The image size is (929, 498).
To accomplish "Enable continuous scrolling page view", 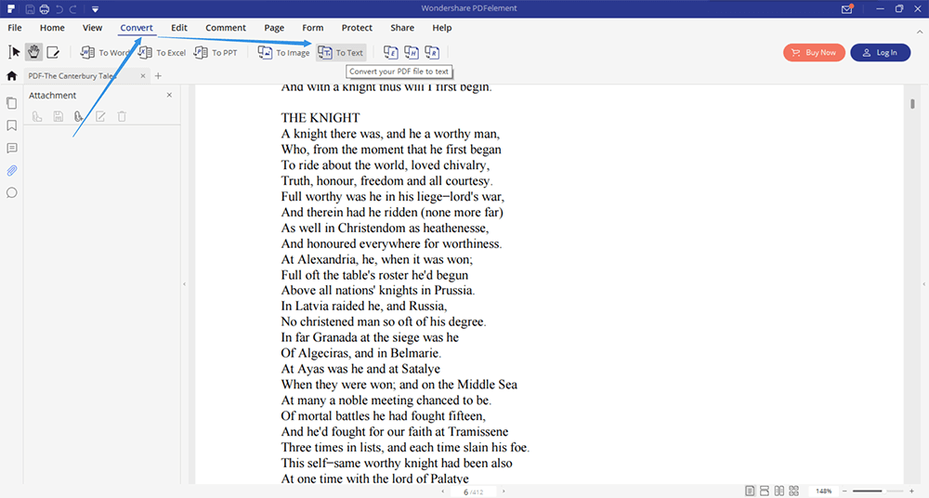I will point(764,491).
